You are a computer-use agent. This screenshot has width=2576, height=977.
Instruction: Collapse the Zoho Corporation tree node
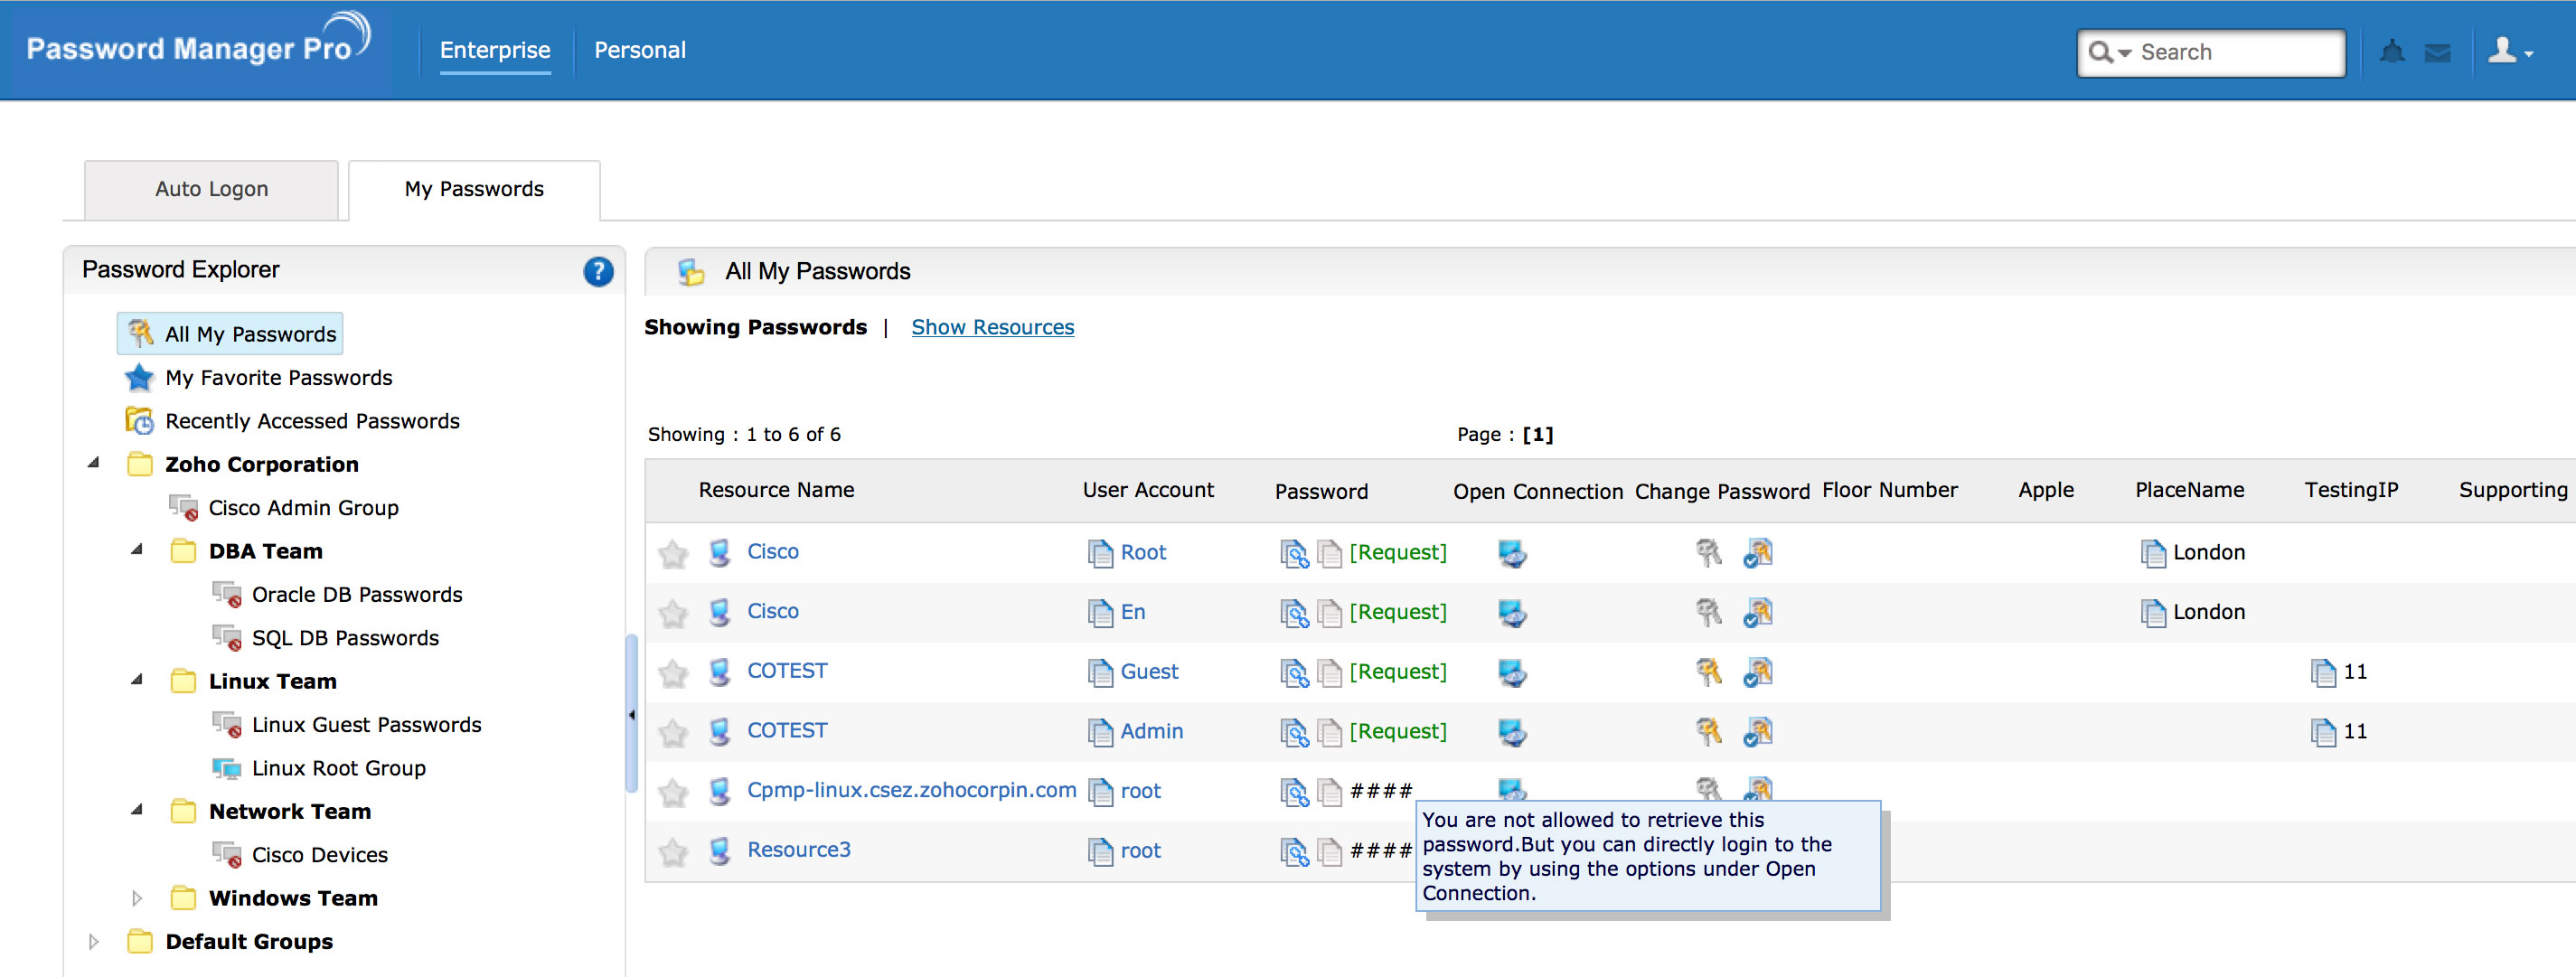click(94, 463)
